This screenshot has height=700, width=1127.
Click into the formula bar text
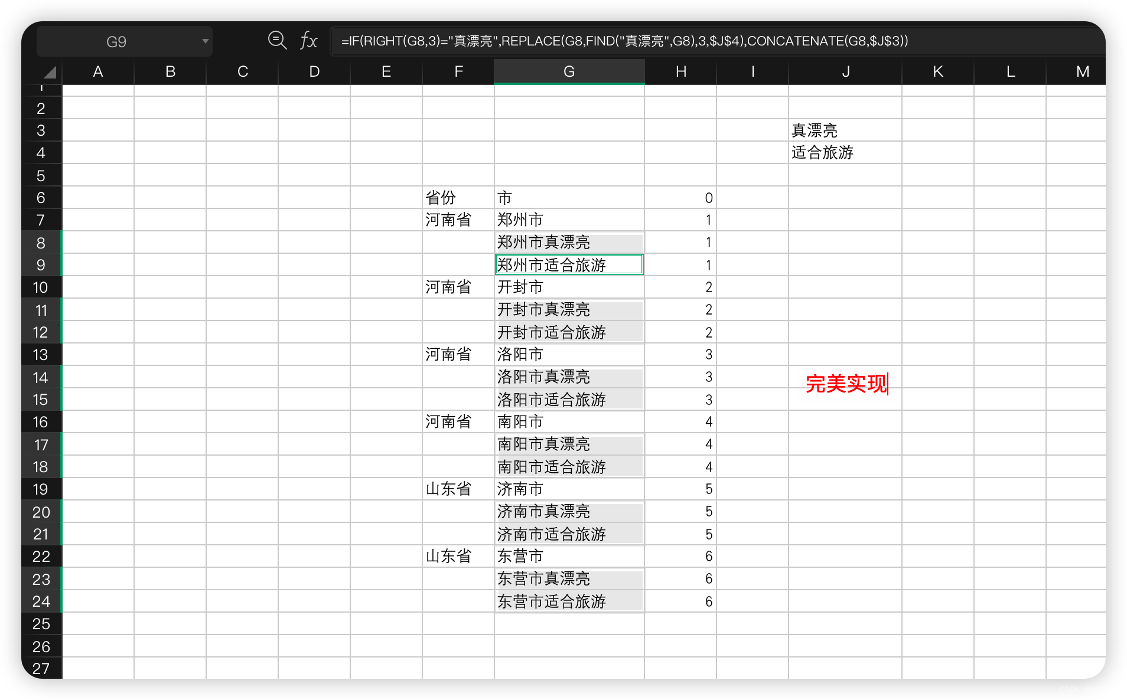click(x=624, y=41)
